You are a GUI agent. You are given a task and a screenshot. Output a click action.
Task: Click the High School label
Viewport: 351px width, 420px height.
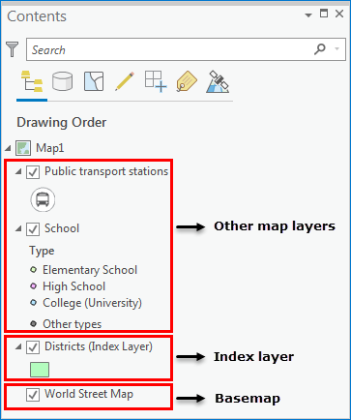point(74,286)
